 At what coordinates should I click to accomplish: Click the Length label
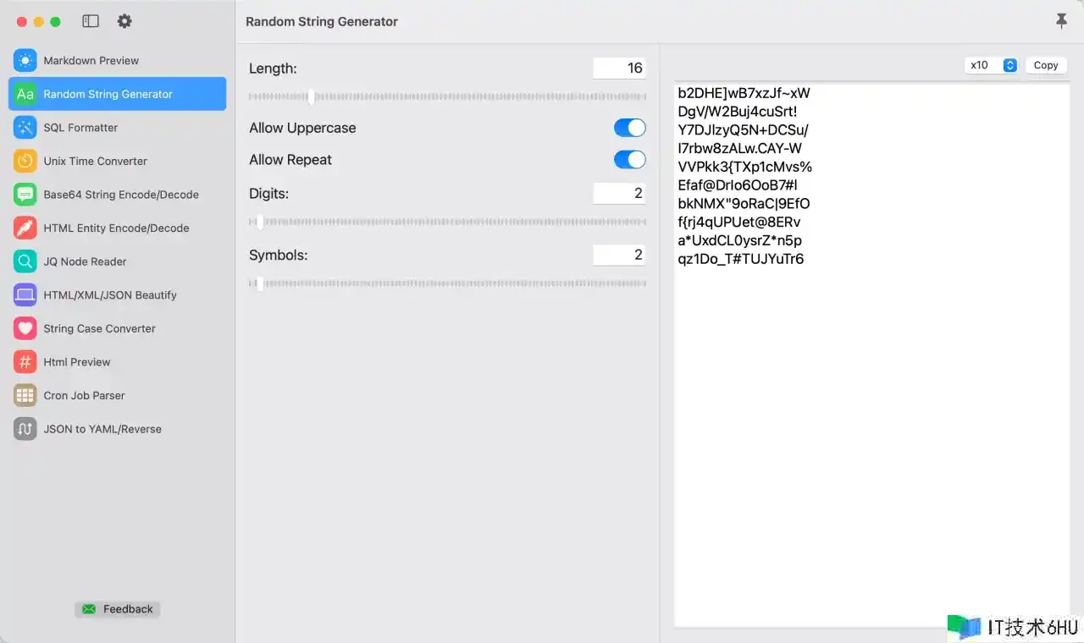click(x=273, y=69)
